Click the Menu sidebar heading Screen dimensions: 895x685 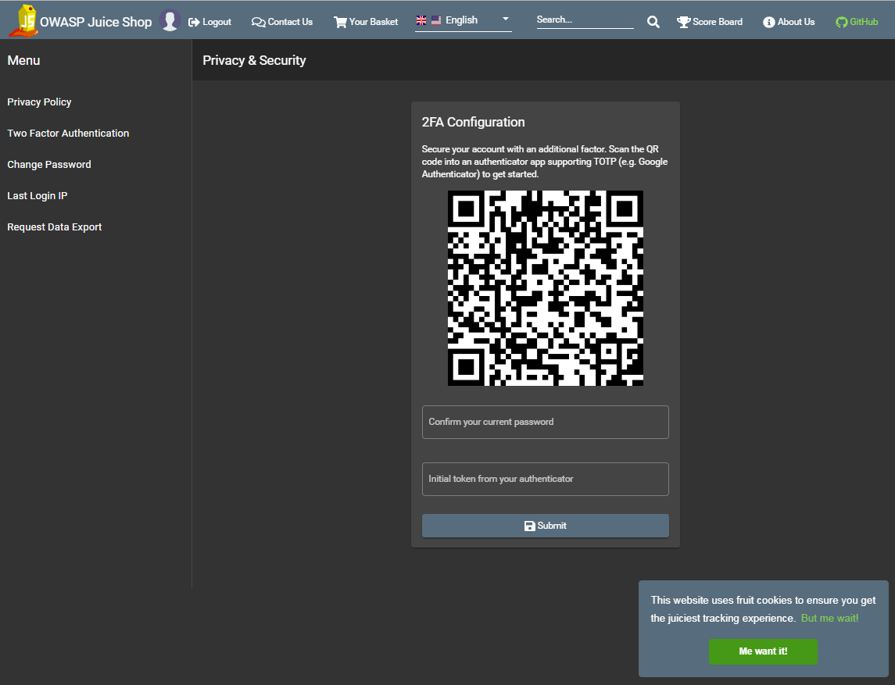click(23, 60)
